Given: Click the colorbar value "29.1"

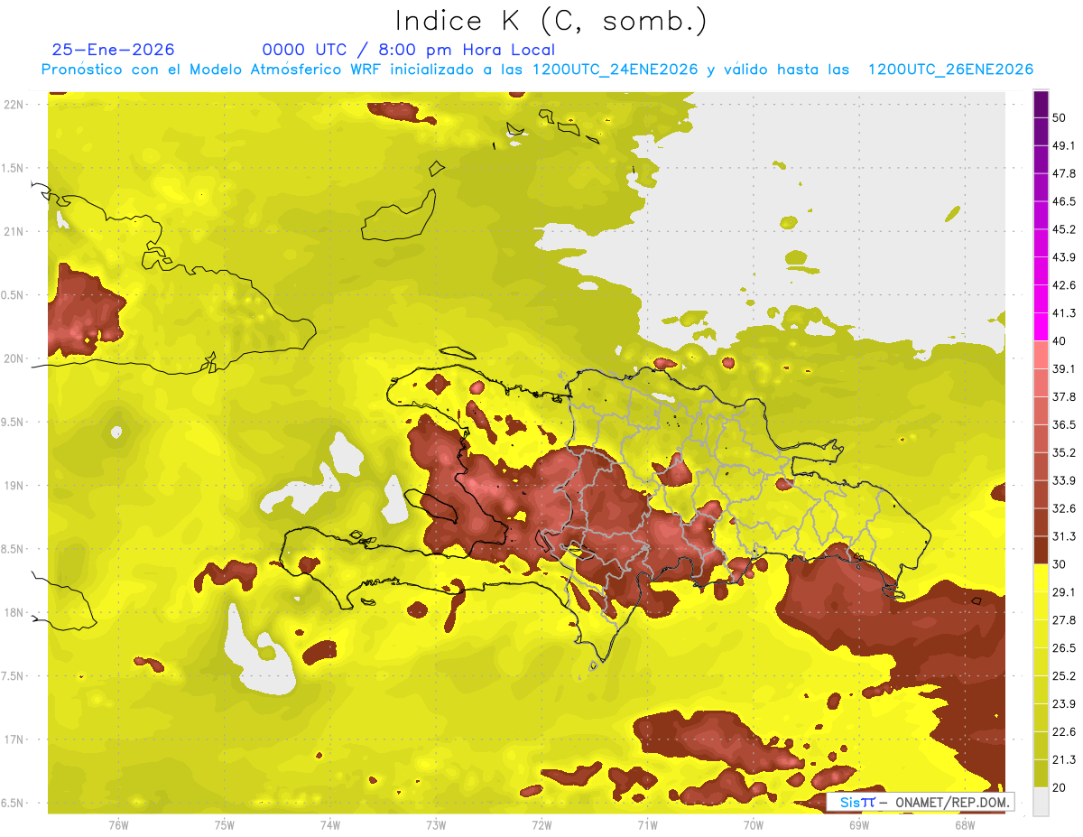Looking at the screenshot, I should click(x=1065, y=592).
